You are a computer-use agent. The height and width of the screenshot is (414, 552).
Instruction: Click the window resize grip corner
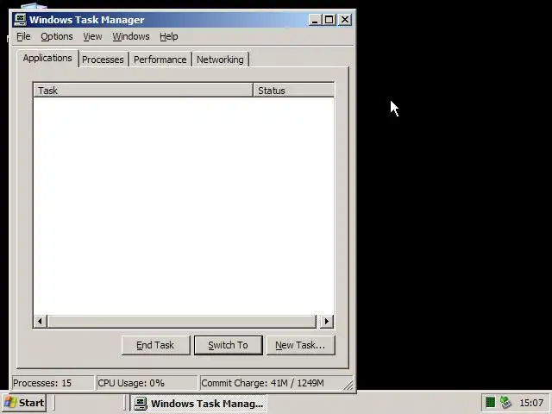(348, 386)
